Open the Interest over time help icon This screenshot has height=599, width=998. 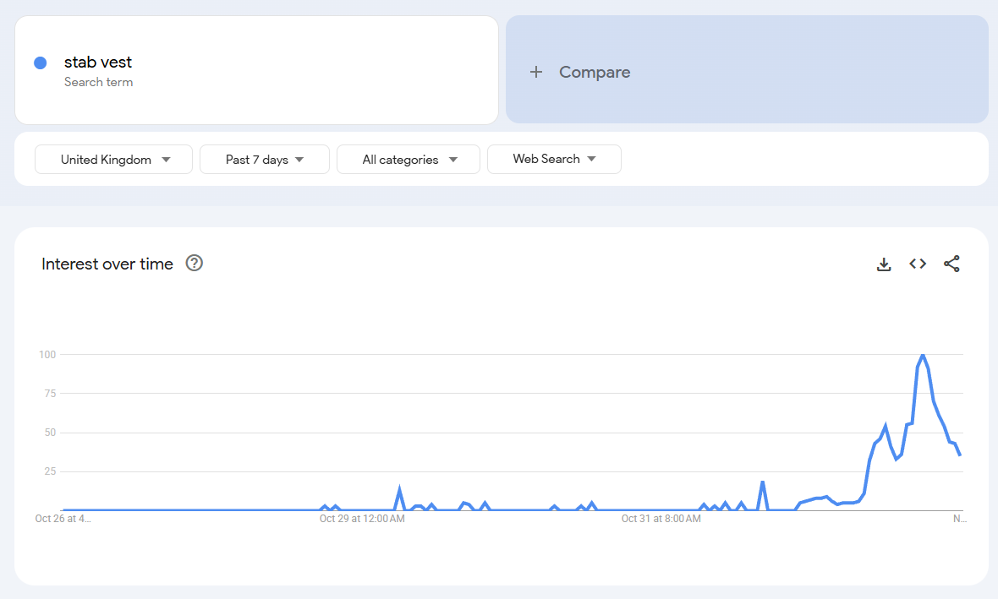195,264
